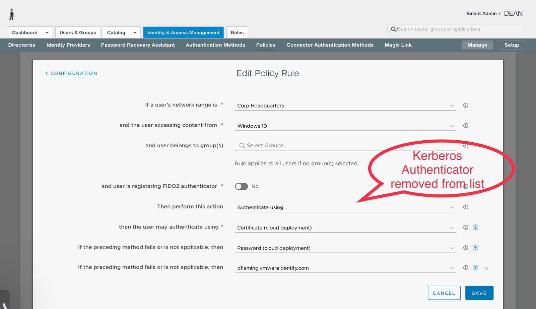Switch to the Users & Groups tab

click(x=78, y=32)
